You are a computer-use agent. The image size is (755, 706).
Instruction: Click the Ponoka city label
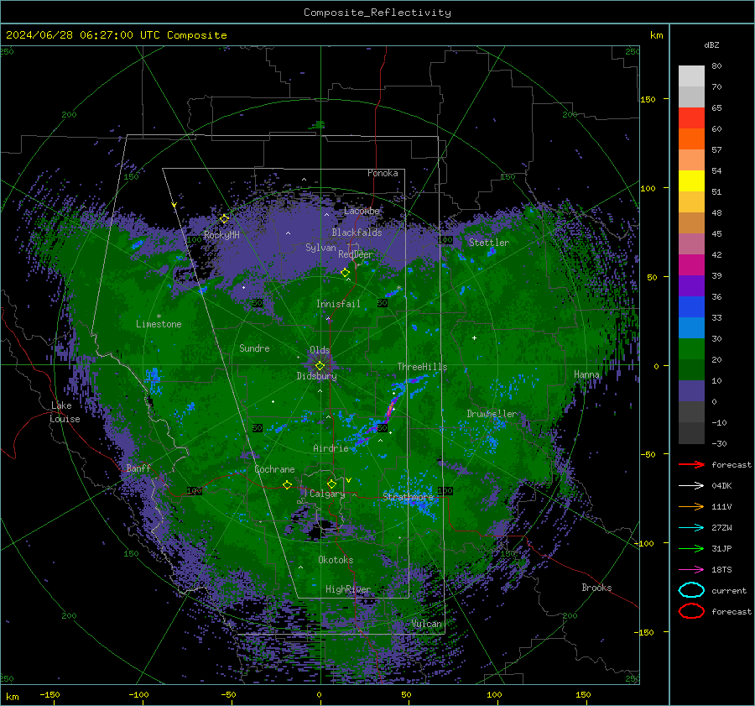[383, 173]
